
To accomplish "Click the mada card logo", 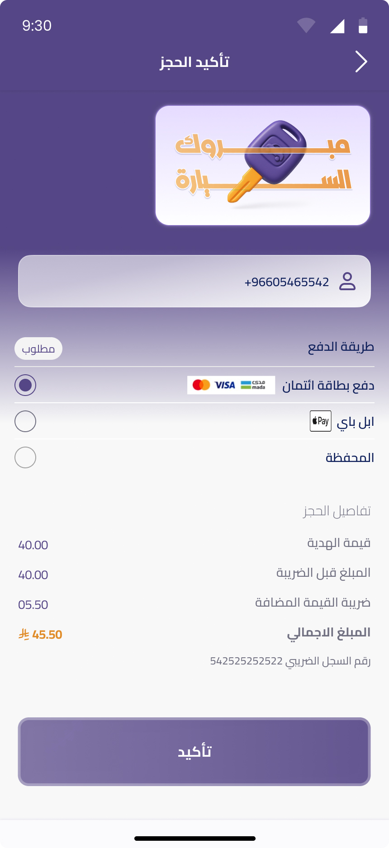I will [253, 385].
